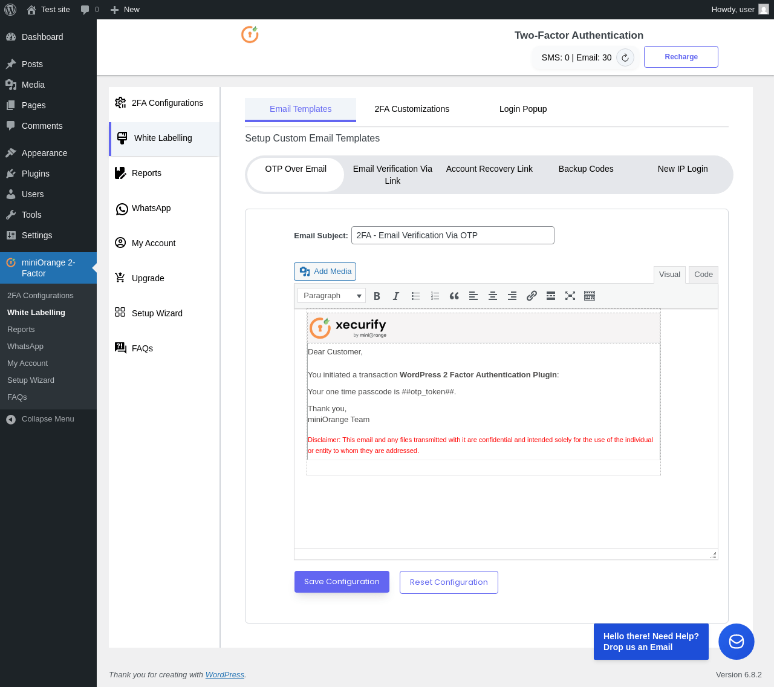Show the toolbar toggle keyboard icon
774x687 pixels.
click(x=590, y=296)
